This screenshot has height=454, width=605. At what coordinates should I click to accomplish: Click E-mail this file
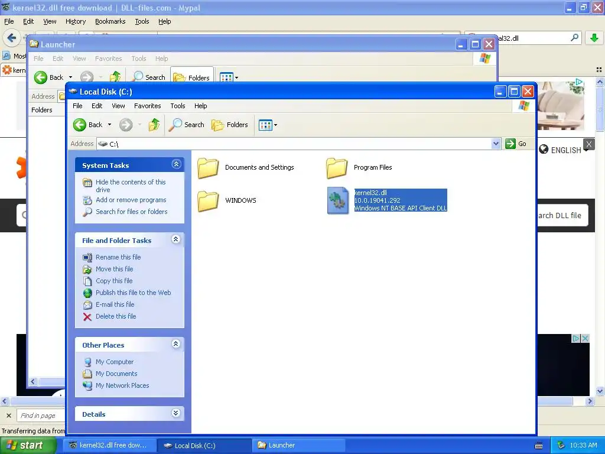(x=115, y=304)
